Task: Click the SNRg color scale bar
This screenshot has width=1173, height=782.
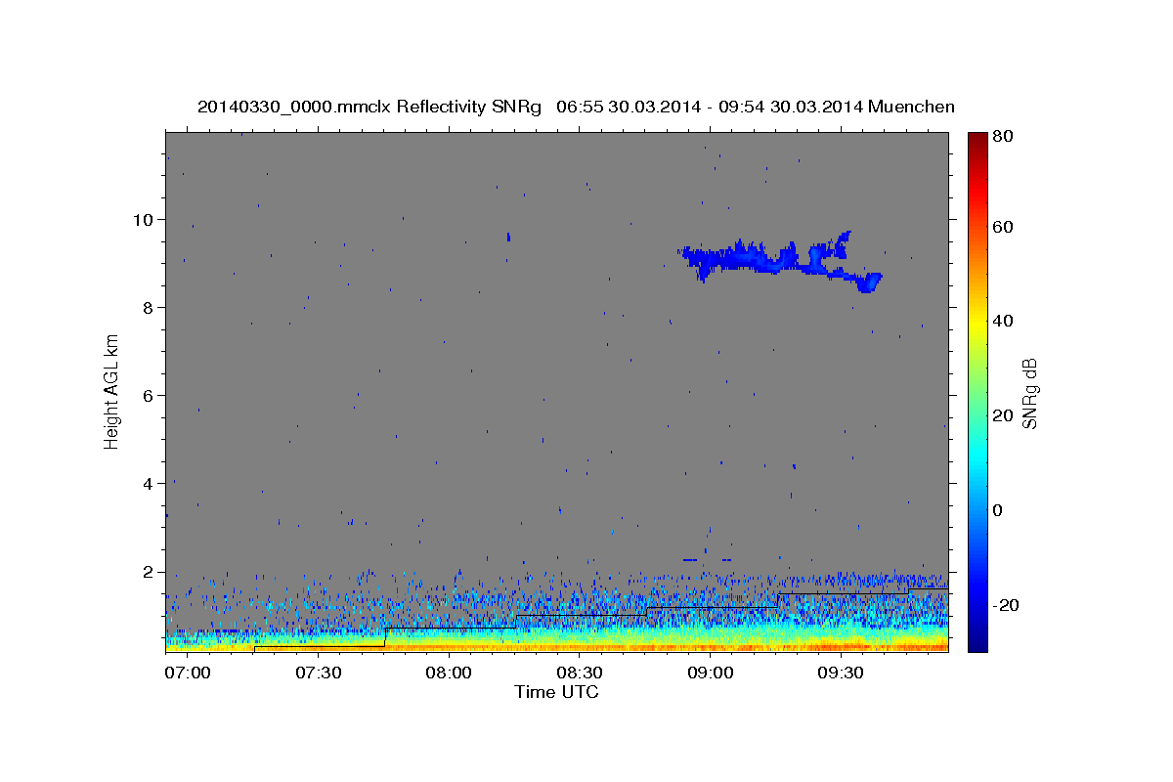Action: pyautogui.click(x=977, y=392)
